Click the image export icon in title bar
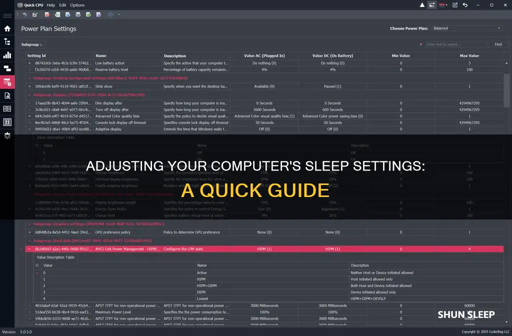 432,5
